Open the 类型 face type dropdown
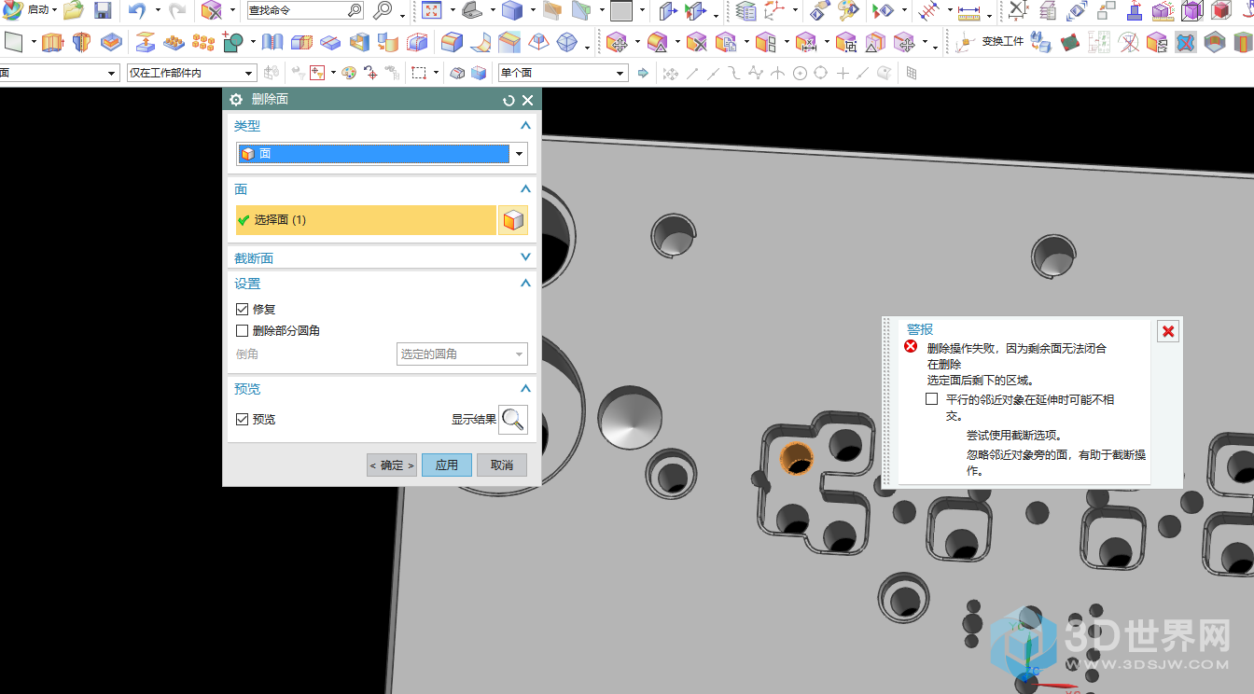This screenshot has height=694, width=1254. click(x=382, y=154)
